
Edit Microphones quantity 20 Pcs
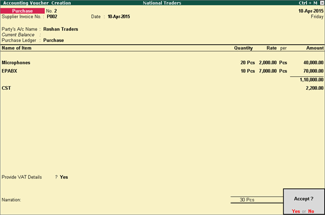click(x=248, y=63)
